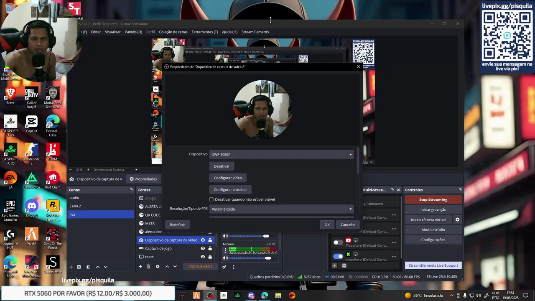This screenshot has height=301, width=535.
Task: Hide 'Dispositivo de captura de vídeo' source
Action: (x=203, y=240)
